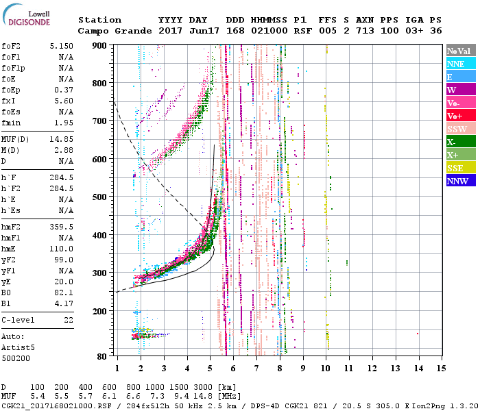480x411 pixels.
Task: Click the 900 tick on height axis
Action: (99, 45)
